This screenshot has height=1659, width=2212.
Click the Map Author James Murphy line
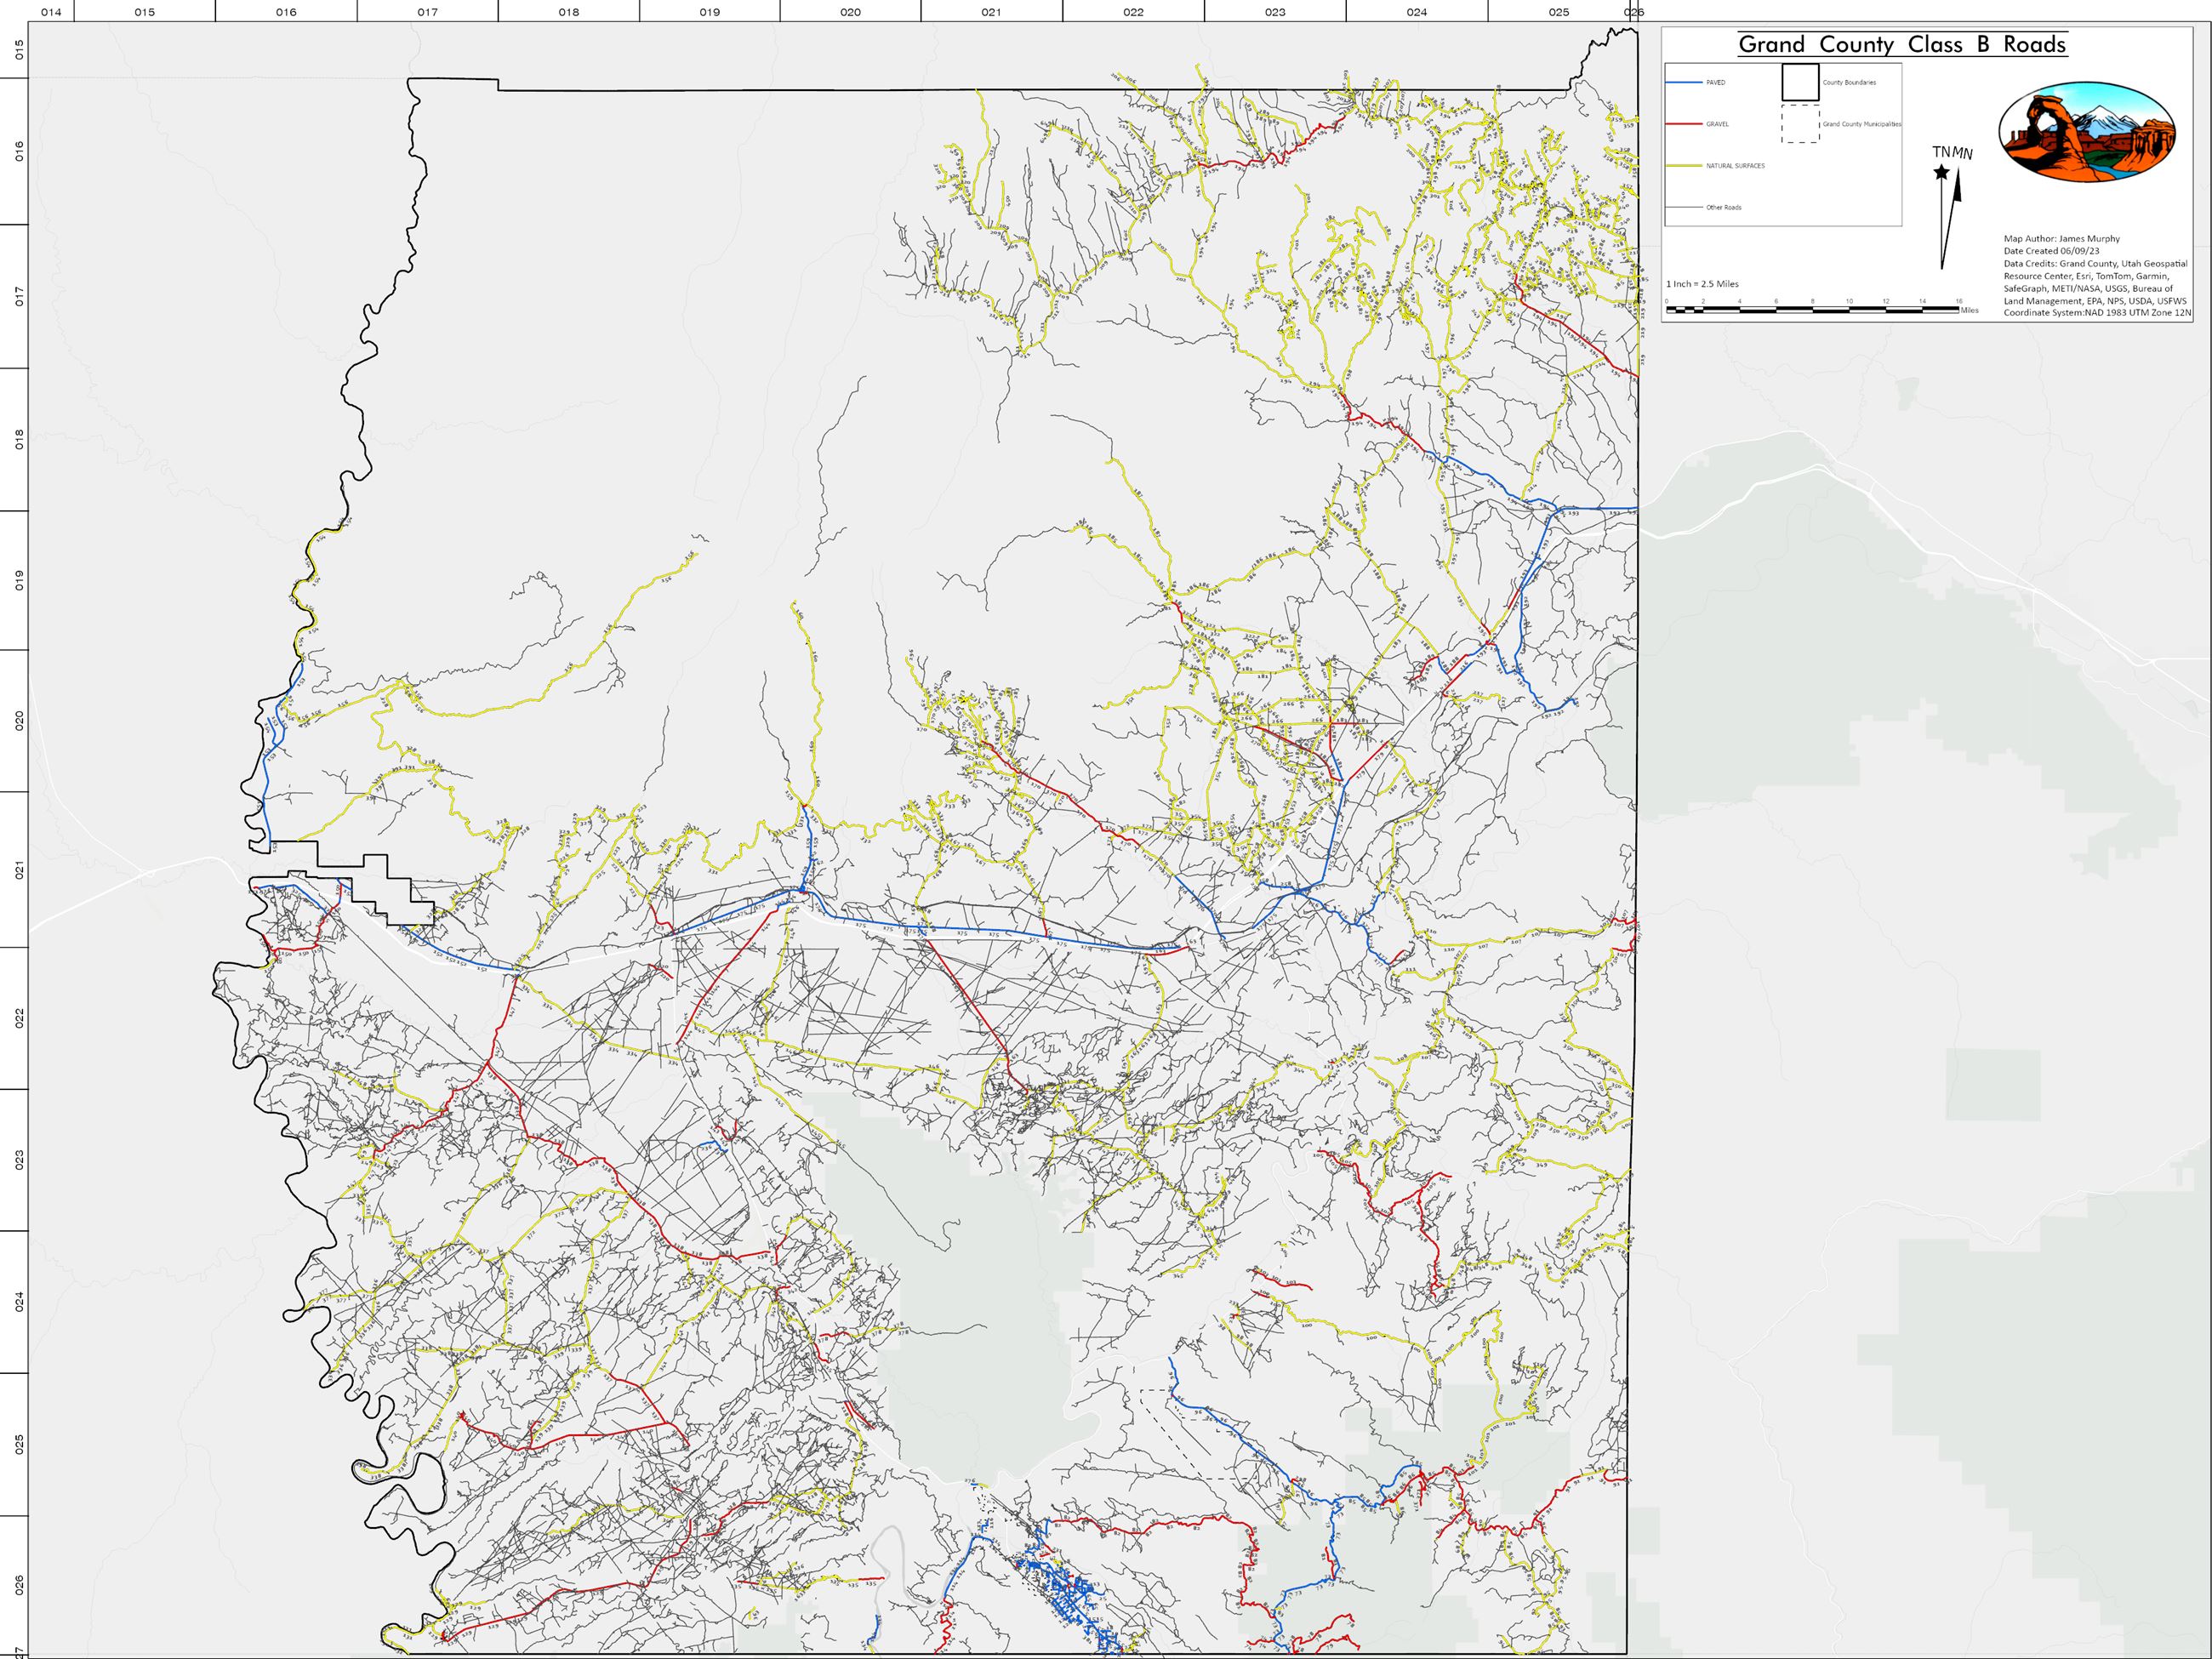click(x=2061, y=239)
